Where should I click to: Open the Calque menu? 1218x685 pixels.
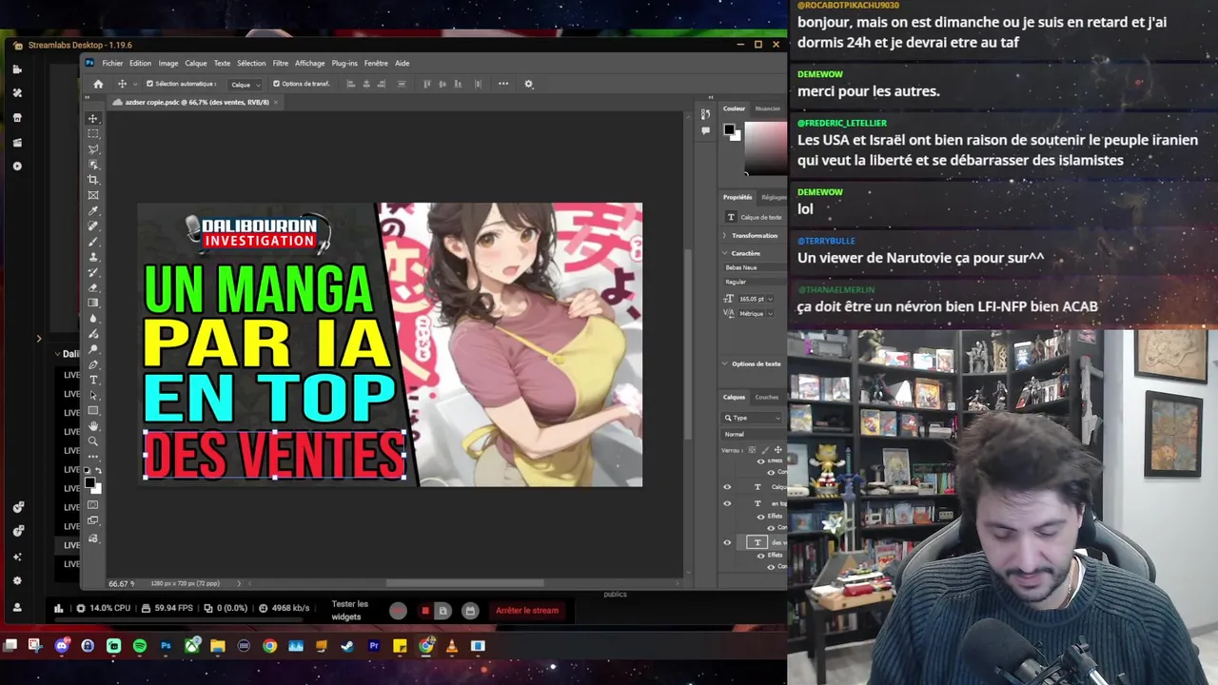(x=196, y=63)
